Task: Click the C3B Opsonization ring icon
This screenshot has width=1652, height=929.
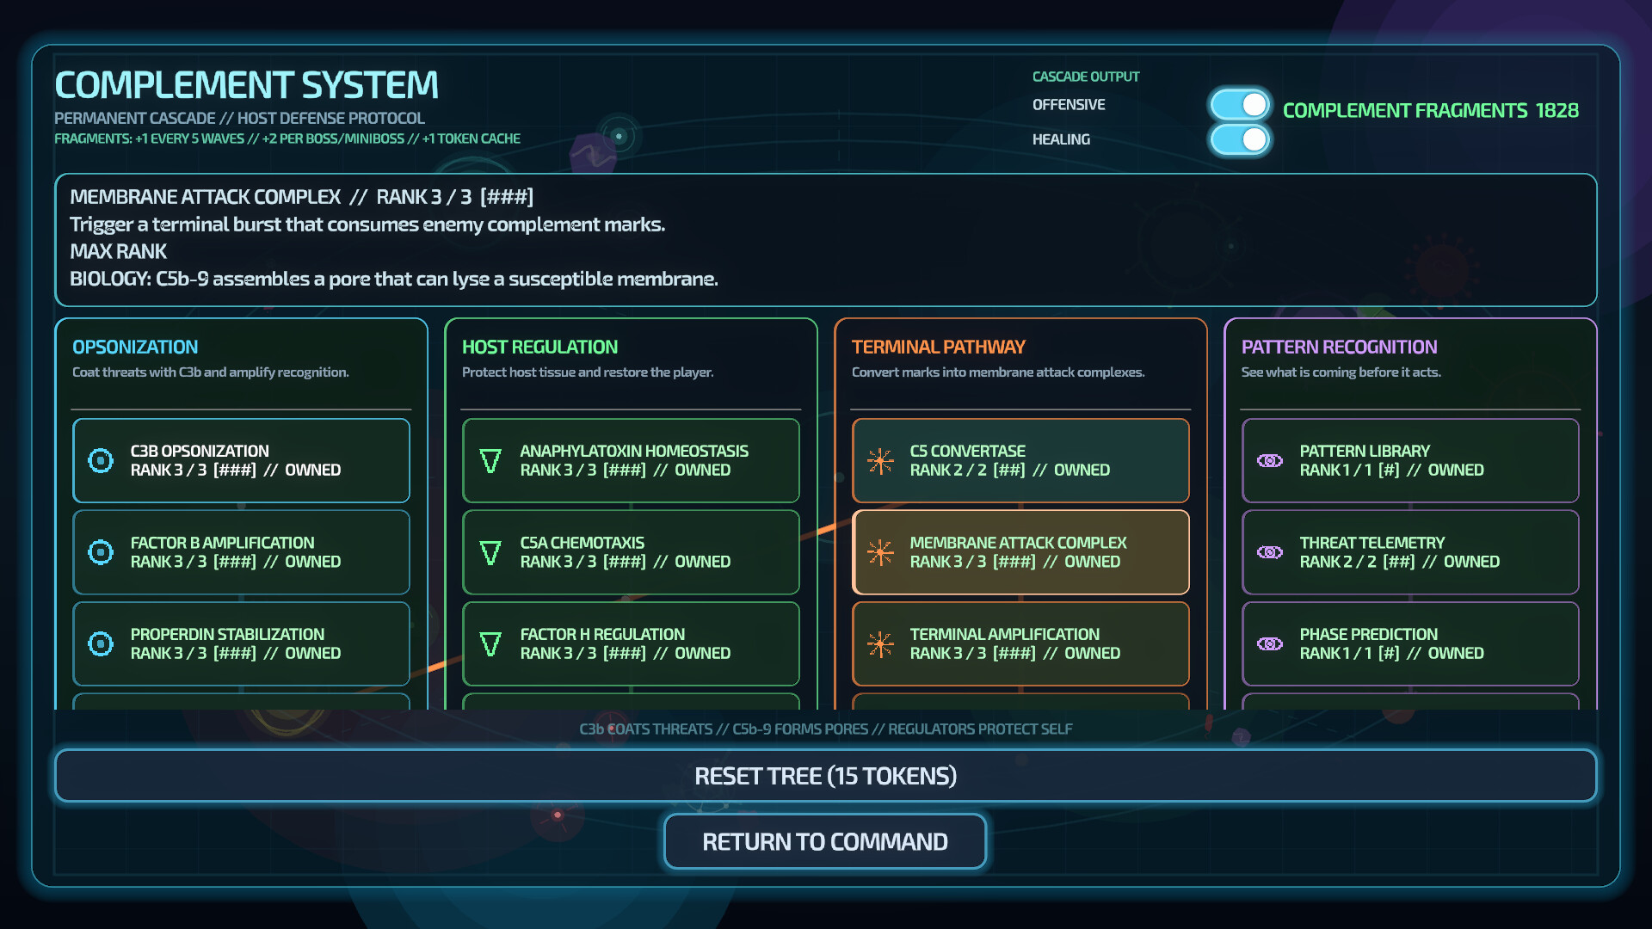Action: coord(101,461)
